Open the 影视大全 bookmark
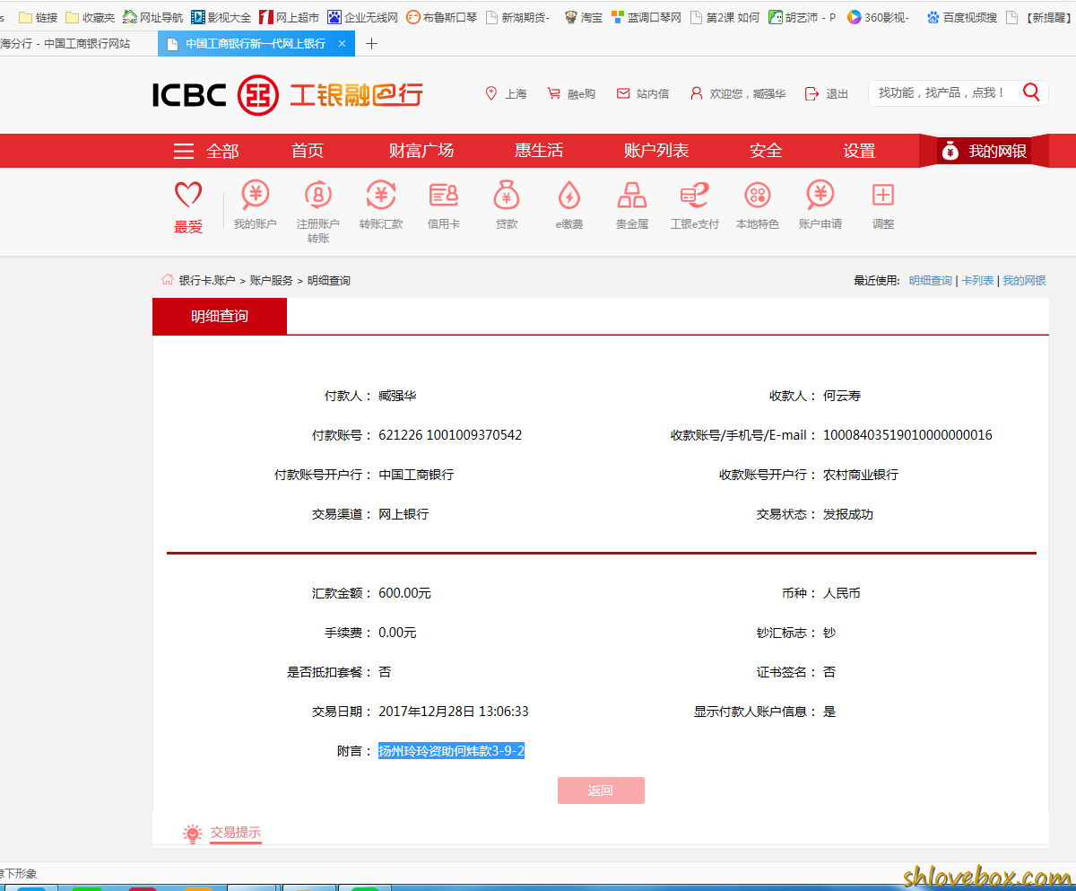The image size is (1076, 891). pos(221,17)
